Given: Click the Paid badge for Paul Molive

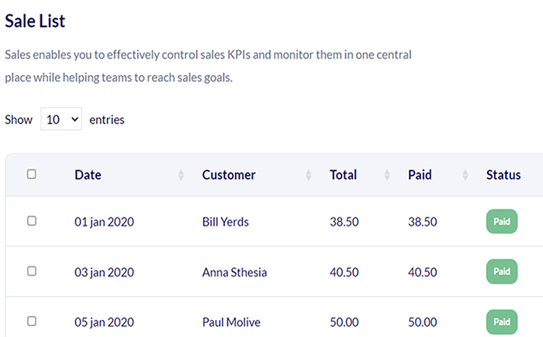Looking at the screenshot, I should 502,322.
